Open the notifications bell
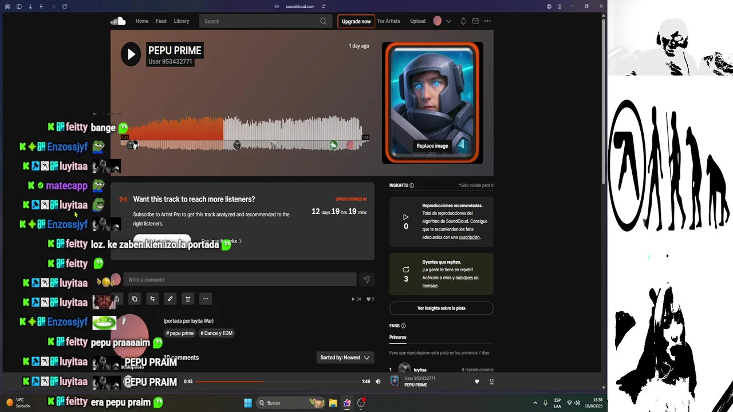Screen dimensions: 733x412 coord(463,21)
